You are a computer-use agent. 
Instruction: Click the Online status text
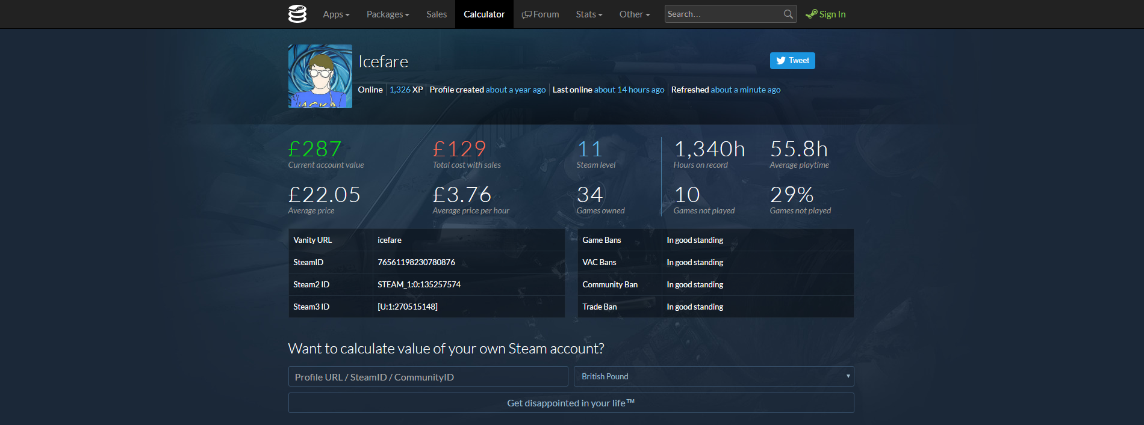[370, 90]
